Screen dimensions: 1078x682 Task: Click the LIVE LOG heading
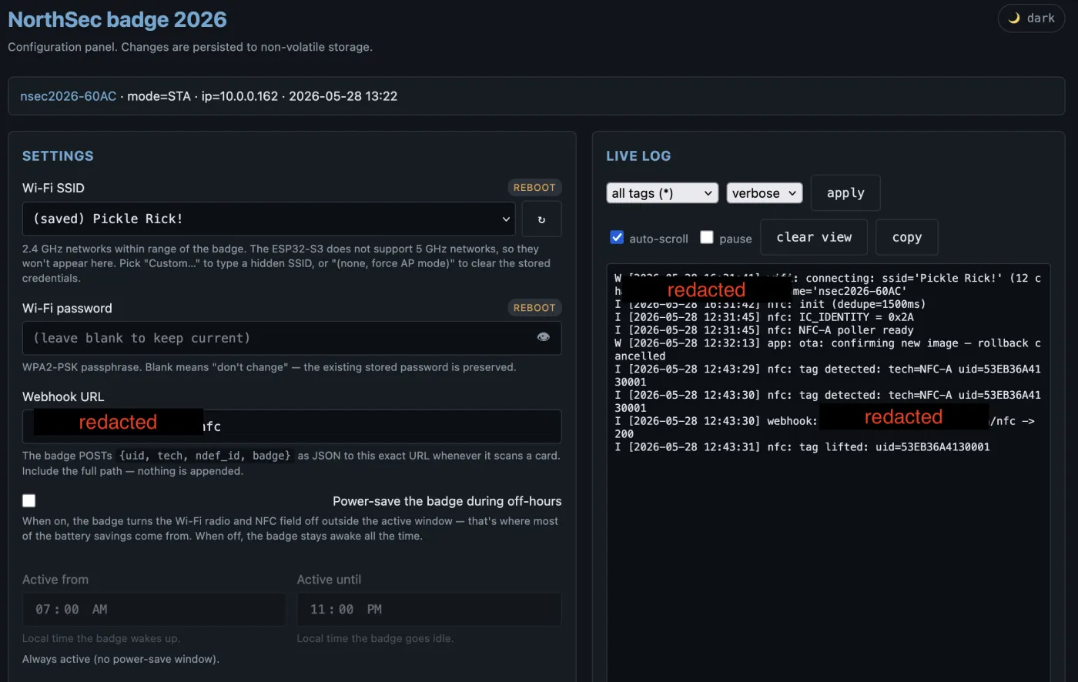638,156
